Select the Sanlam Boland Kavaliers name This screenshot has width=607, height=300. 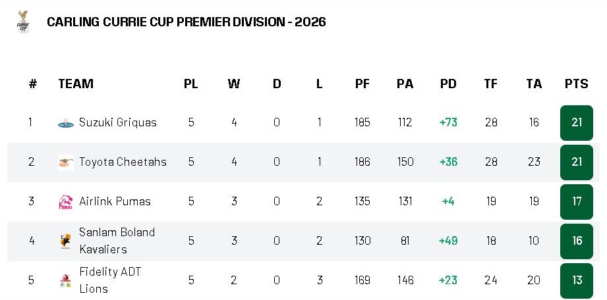point(117,241)
